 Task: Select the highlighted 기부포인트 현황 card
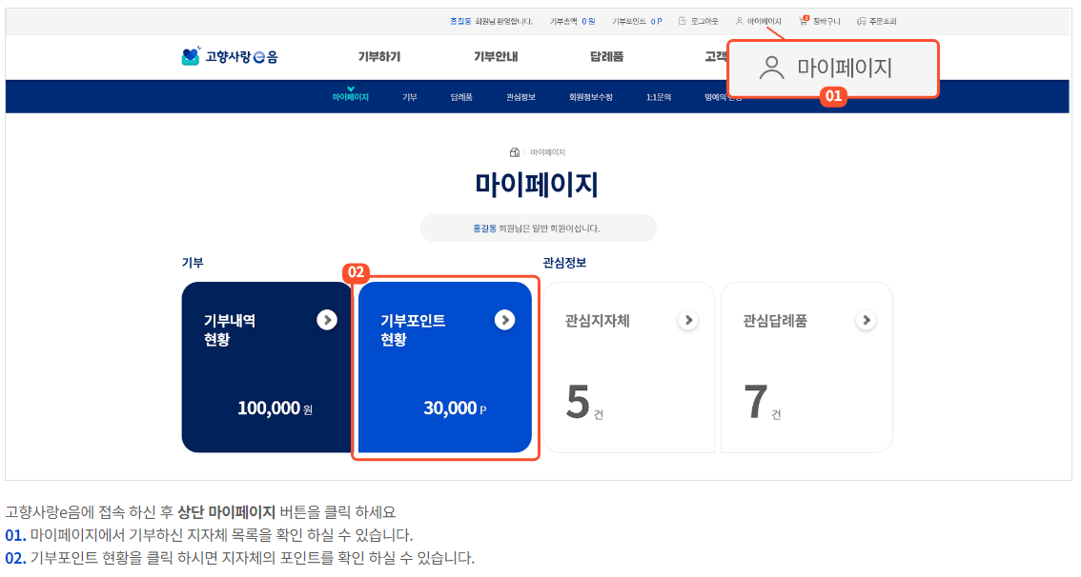coord(445,367)
